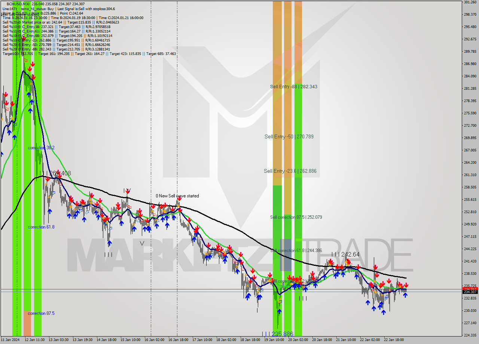Click the 'correction 61.8' blue label
Screen dimensions: 479x344
pos(41,227)
